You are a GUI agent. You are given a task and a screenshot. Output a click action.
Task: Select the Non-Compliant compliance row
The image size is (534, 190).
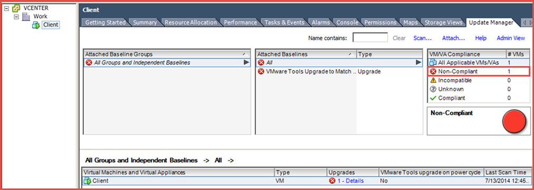tap(479, 71)
